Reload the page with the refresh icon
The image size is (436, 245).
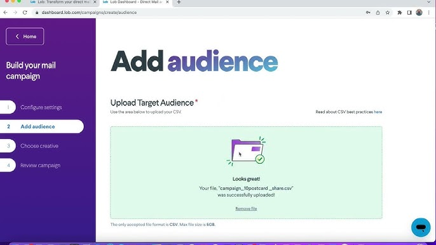coord(25,13)
